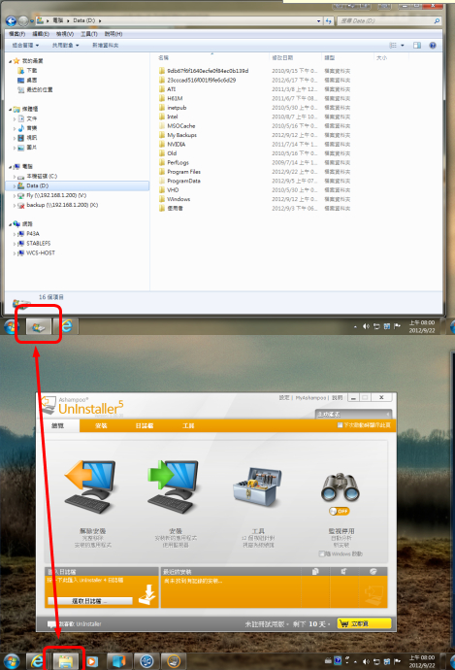Click the search magnifier in Explorer search box
455x670 pixels.
tap(437, 20)
